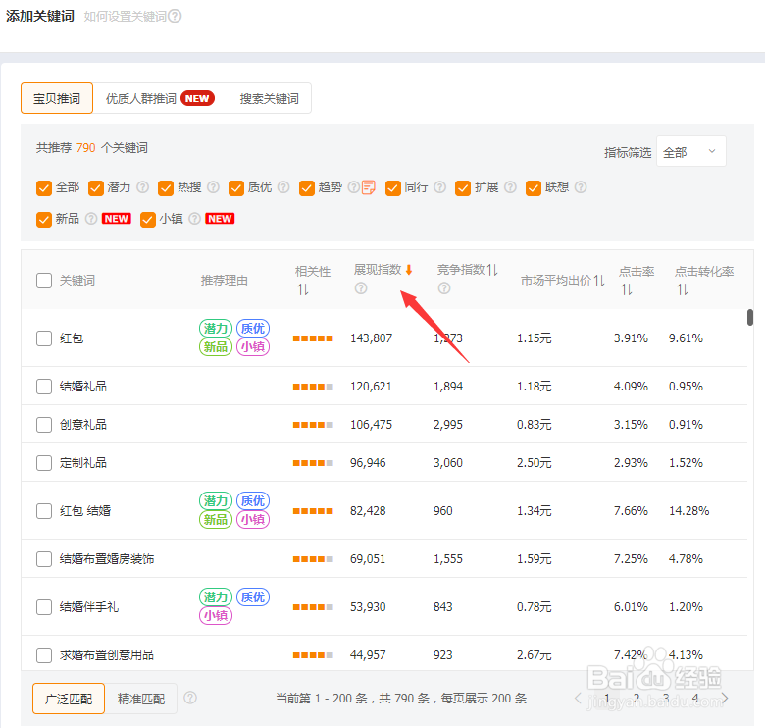Uncheck the 潜力 filter checkbox
Viewport: 765px width, 728px height.
96,187
